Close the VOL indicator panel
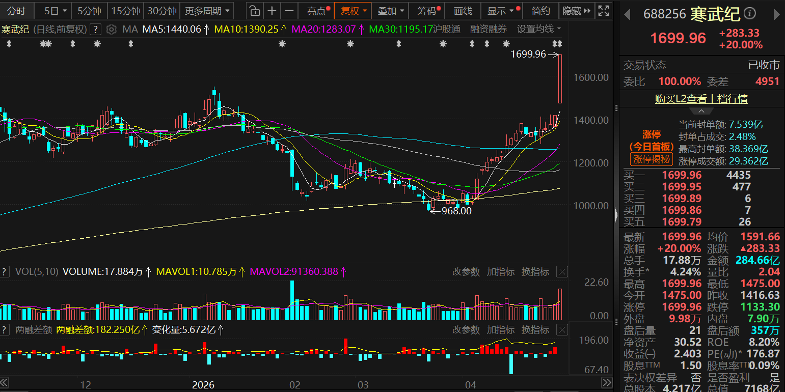 pyautogui.click(x=561, y=272)
